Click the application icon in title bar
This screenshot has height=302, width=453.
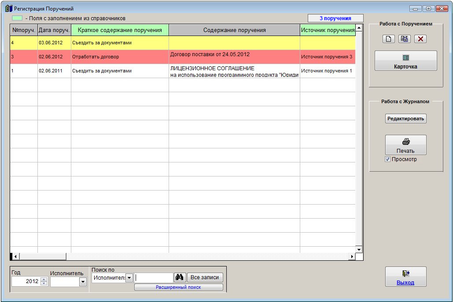pyautogui.click(x=9, y=8)
